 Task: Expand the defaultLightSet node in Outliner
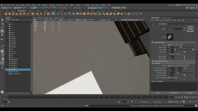tap(8, 72)
